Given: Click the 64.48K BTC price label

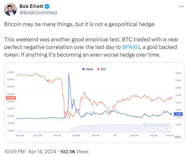Looking at the screenshot, I should (11, 98).
